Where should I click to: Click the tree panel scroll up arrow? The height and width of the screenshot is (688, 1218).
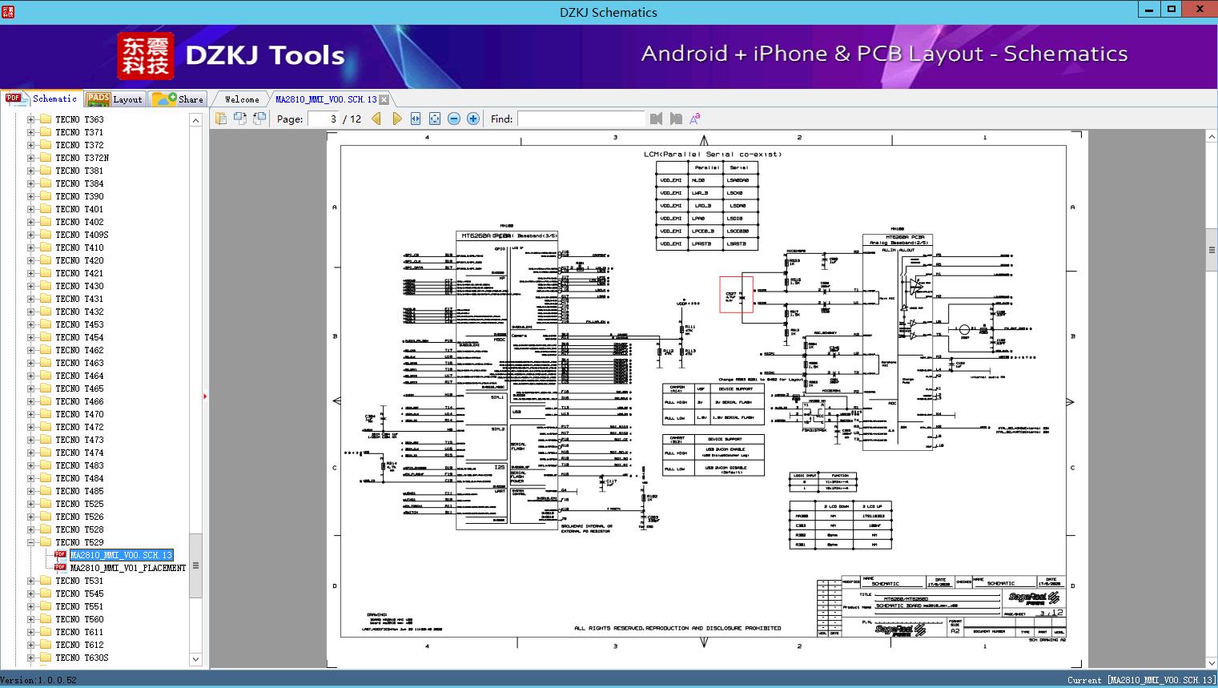tap(195, 120)
